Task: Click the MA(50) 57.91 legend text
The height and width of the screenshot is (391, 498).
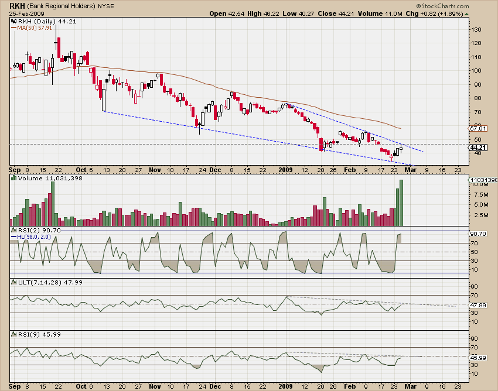Action: [x=35, y=28]
